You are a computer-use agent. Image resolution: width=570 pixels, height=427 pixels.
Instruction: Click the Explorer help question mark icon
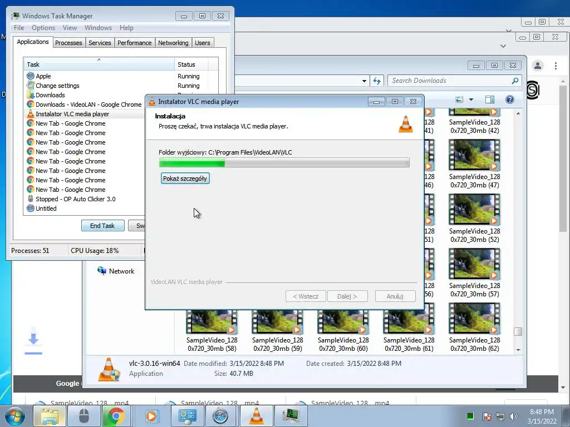(x=510, y=100)
